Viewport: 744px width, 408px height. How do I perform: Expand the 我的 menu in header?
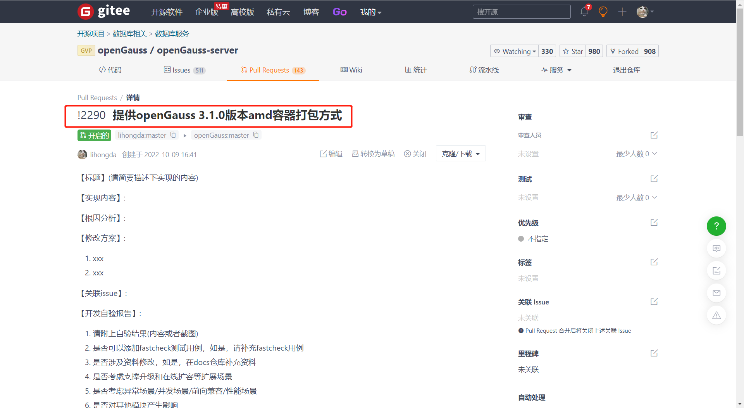[370, 12]
